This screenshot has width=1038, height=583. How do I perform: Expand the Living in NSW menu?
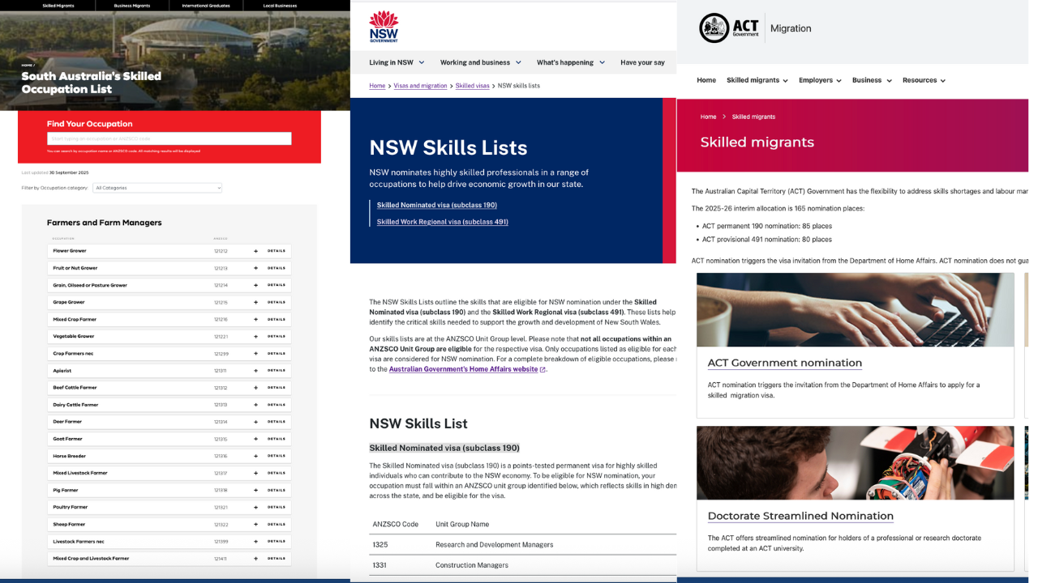click(x=397, y=62)
